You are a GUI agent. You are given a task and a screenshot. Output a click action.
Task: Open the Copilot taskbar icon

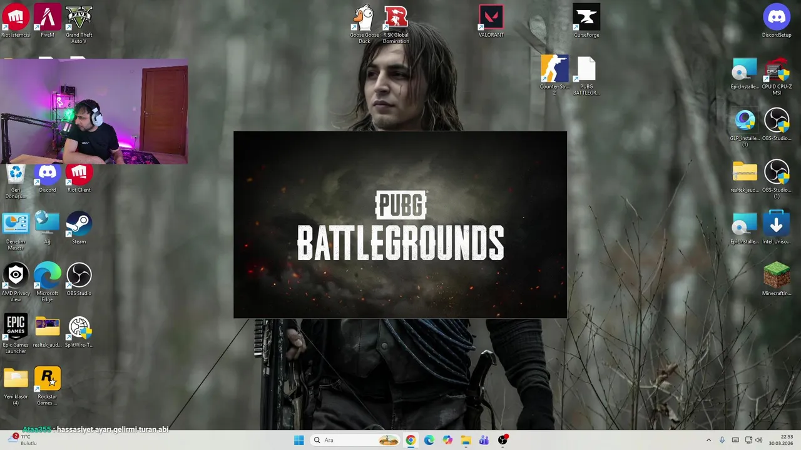[x=447, y=440]
